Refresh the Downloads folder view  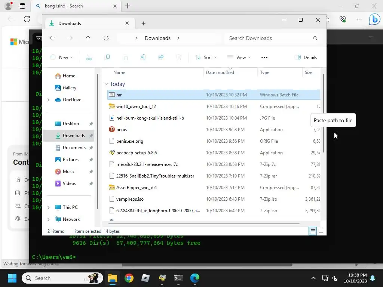[x=106, y=38]
